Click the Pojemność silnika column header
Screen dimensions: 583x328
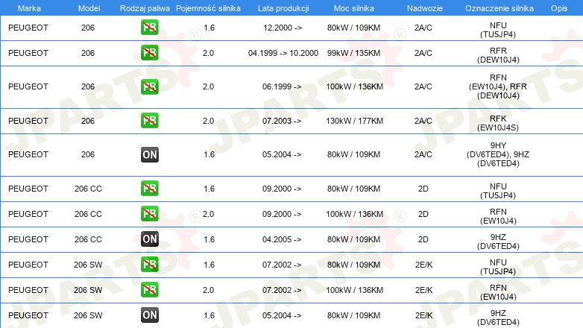(x=208, y=8)
